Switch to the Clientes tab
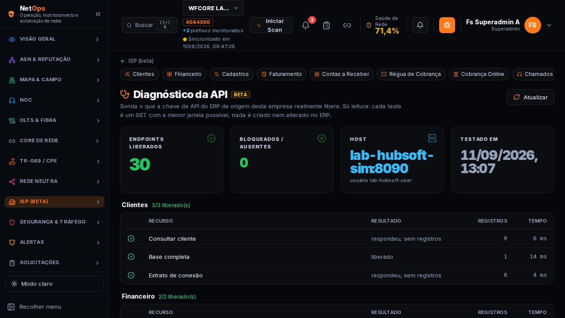 click(139, 74)
